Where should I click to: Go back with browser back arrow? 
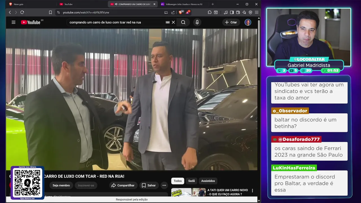(10, 12)
